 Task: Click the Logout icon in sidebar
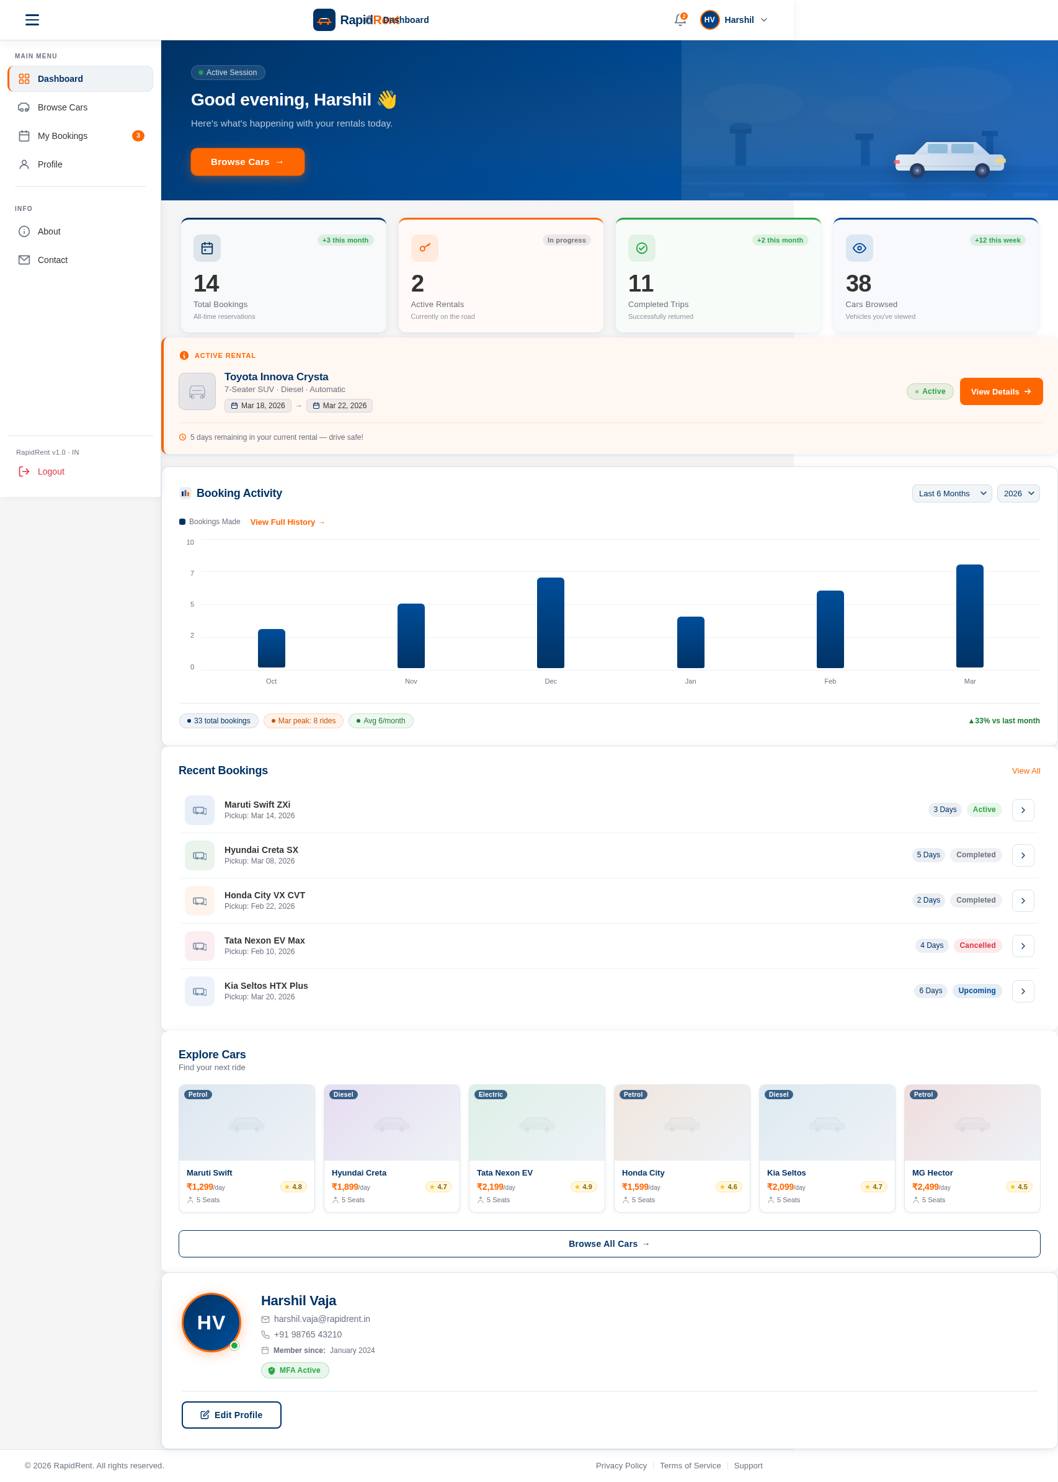24,471
